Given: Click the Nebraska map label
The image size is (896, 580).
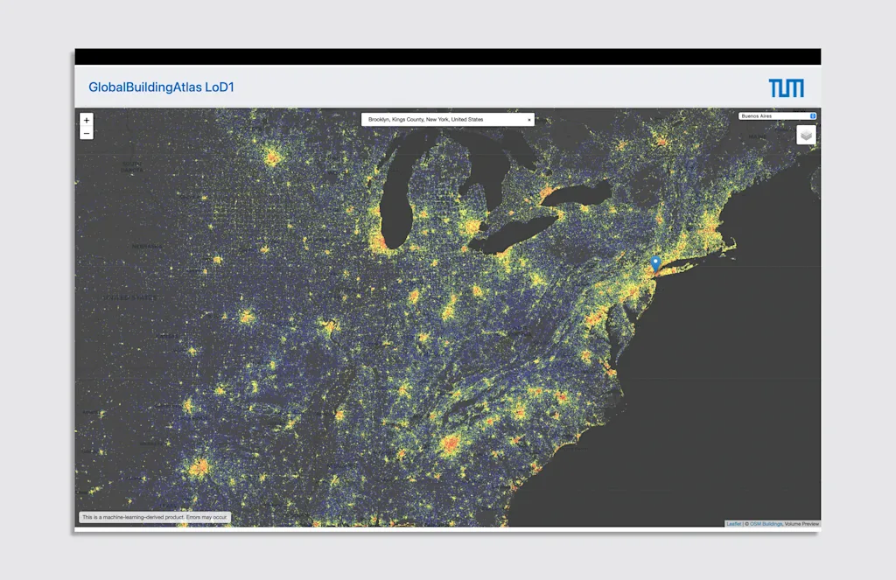Looking at the screenshot, I should click(x=147, y=247).
